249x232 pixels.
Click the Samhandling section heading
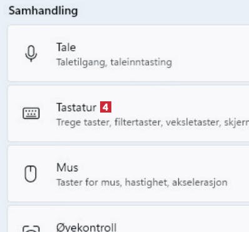tap(43, 11)
